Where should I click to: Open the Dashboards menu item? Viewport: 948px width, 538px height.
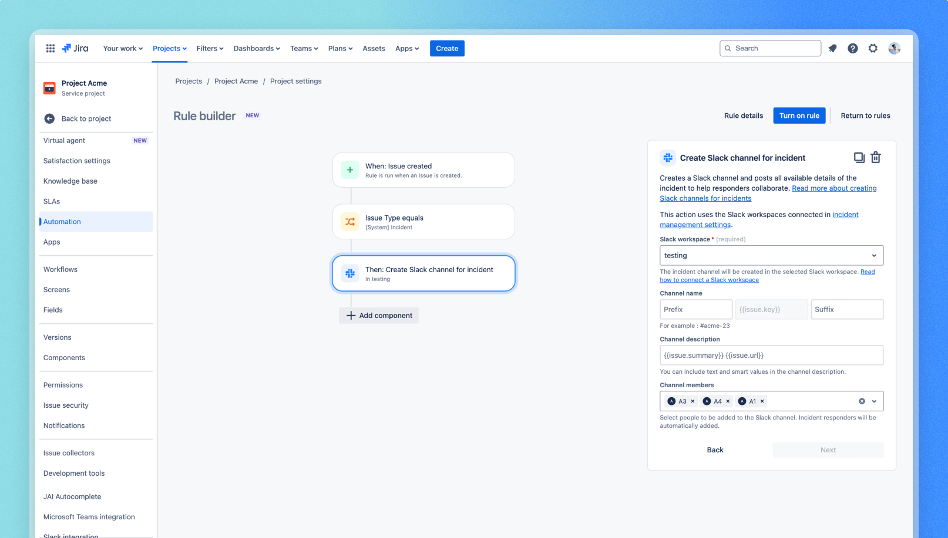point(256,48)
